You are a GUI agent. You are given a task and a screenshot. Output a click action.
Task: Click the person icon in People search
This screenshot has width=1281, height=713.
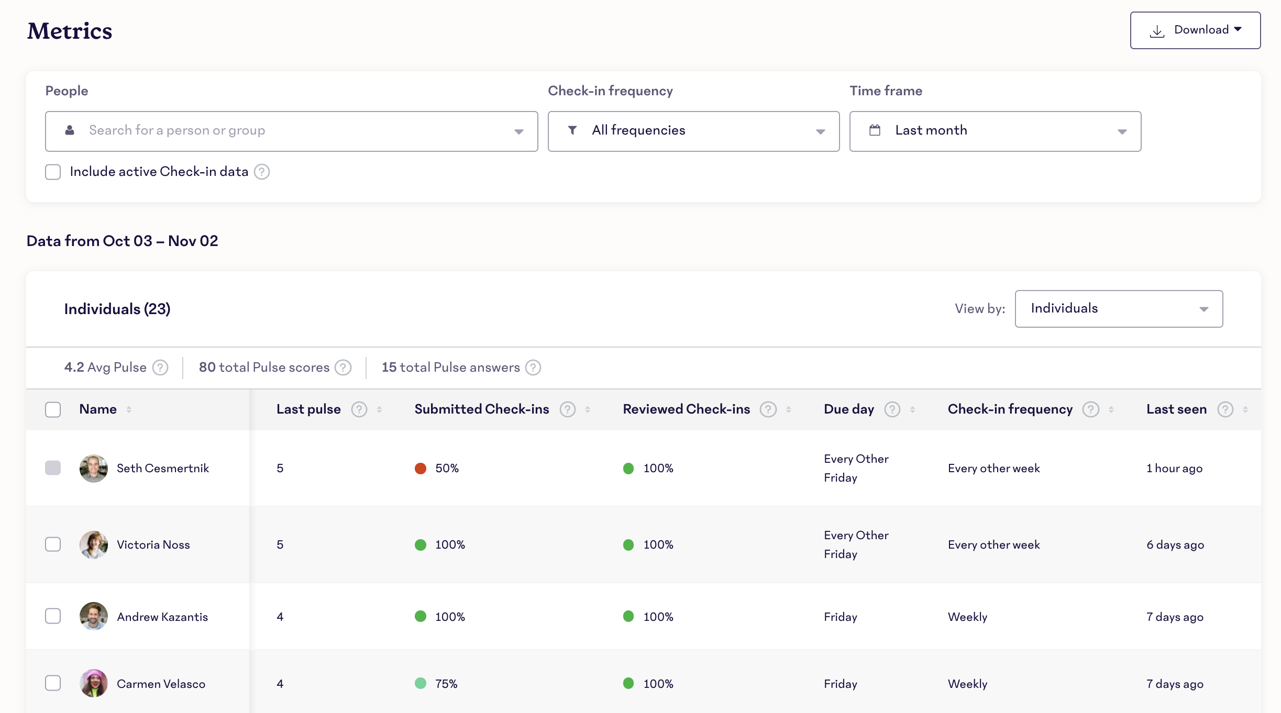70,130
